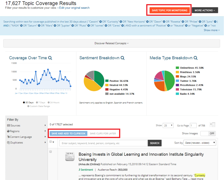This screenshot has width=224, height=180.
Task: Click the Neutral yellow legend swatch
Action: (107, 85)
